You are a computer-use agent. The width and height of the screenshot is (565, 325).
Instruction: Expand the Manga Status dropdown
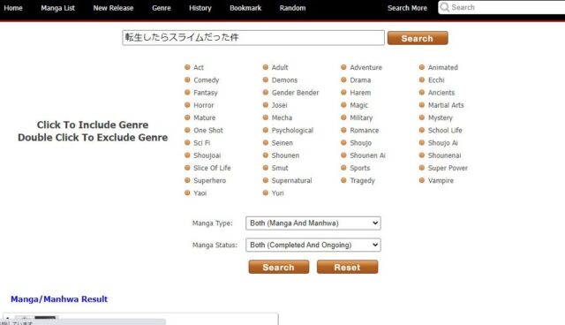pos(313,245)
